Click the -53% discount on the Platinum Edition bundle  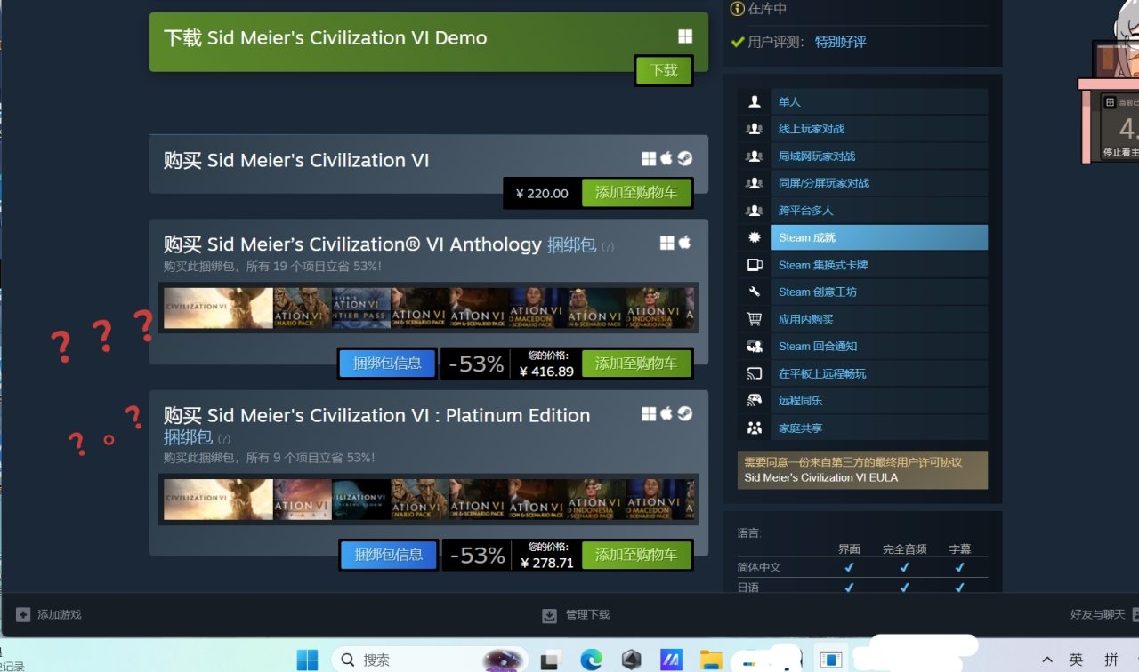(476, 556)
